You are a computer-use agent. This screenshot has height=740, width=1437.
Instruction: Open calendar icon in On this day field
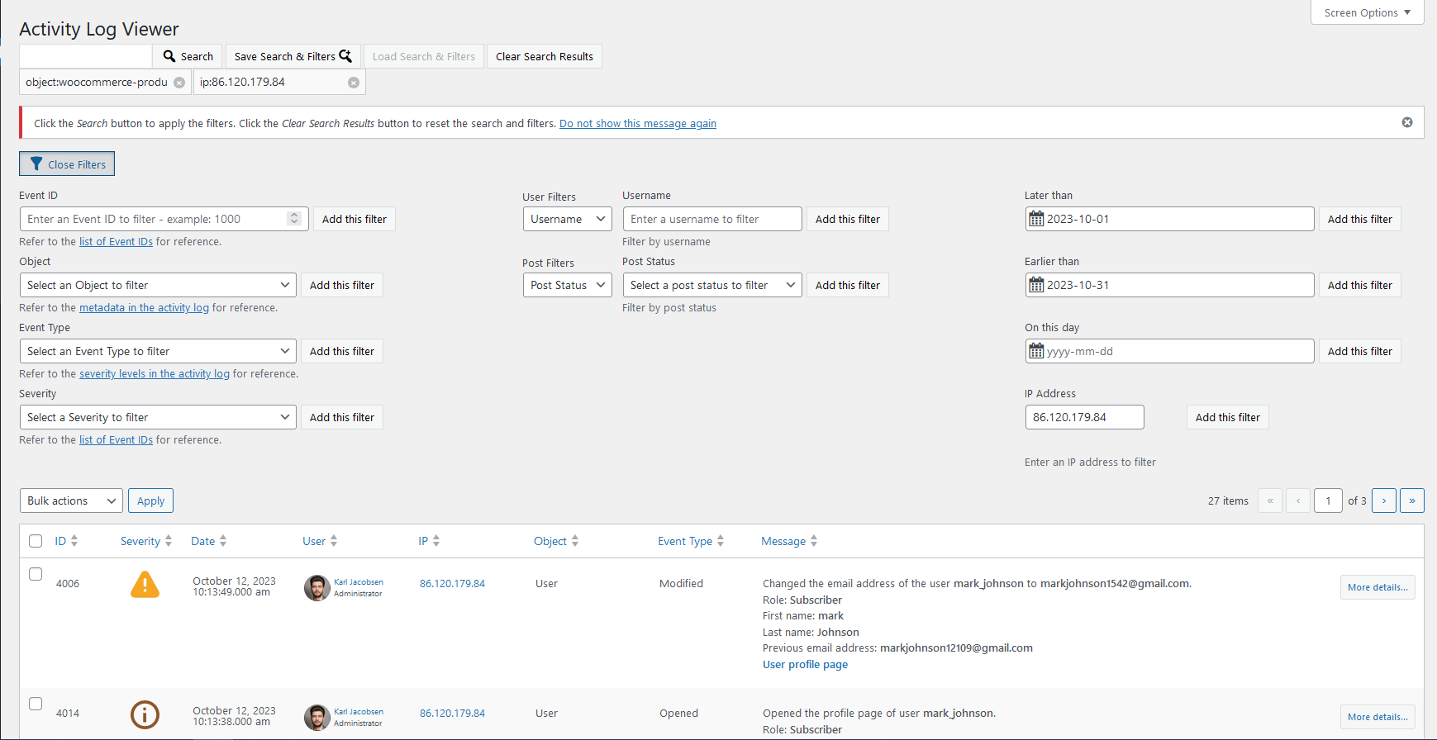coord(1036,351)
